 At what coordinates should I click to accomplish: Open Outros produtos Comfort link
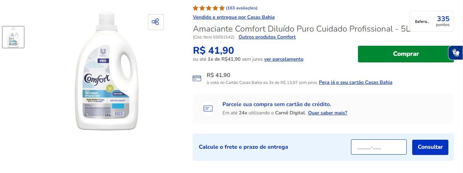pyautogui.click(x=267, y=37)
